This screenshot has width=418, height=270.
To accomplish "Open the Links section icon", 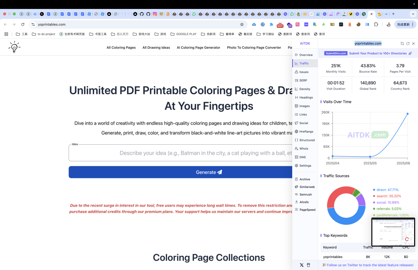I will [x=296, y=114].
